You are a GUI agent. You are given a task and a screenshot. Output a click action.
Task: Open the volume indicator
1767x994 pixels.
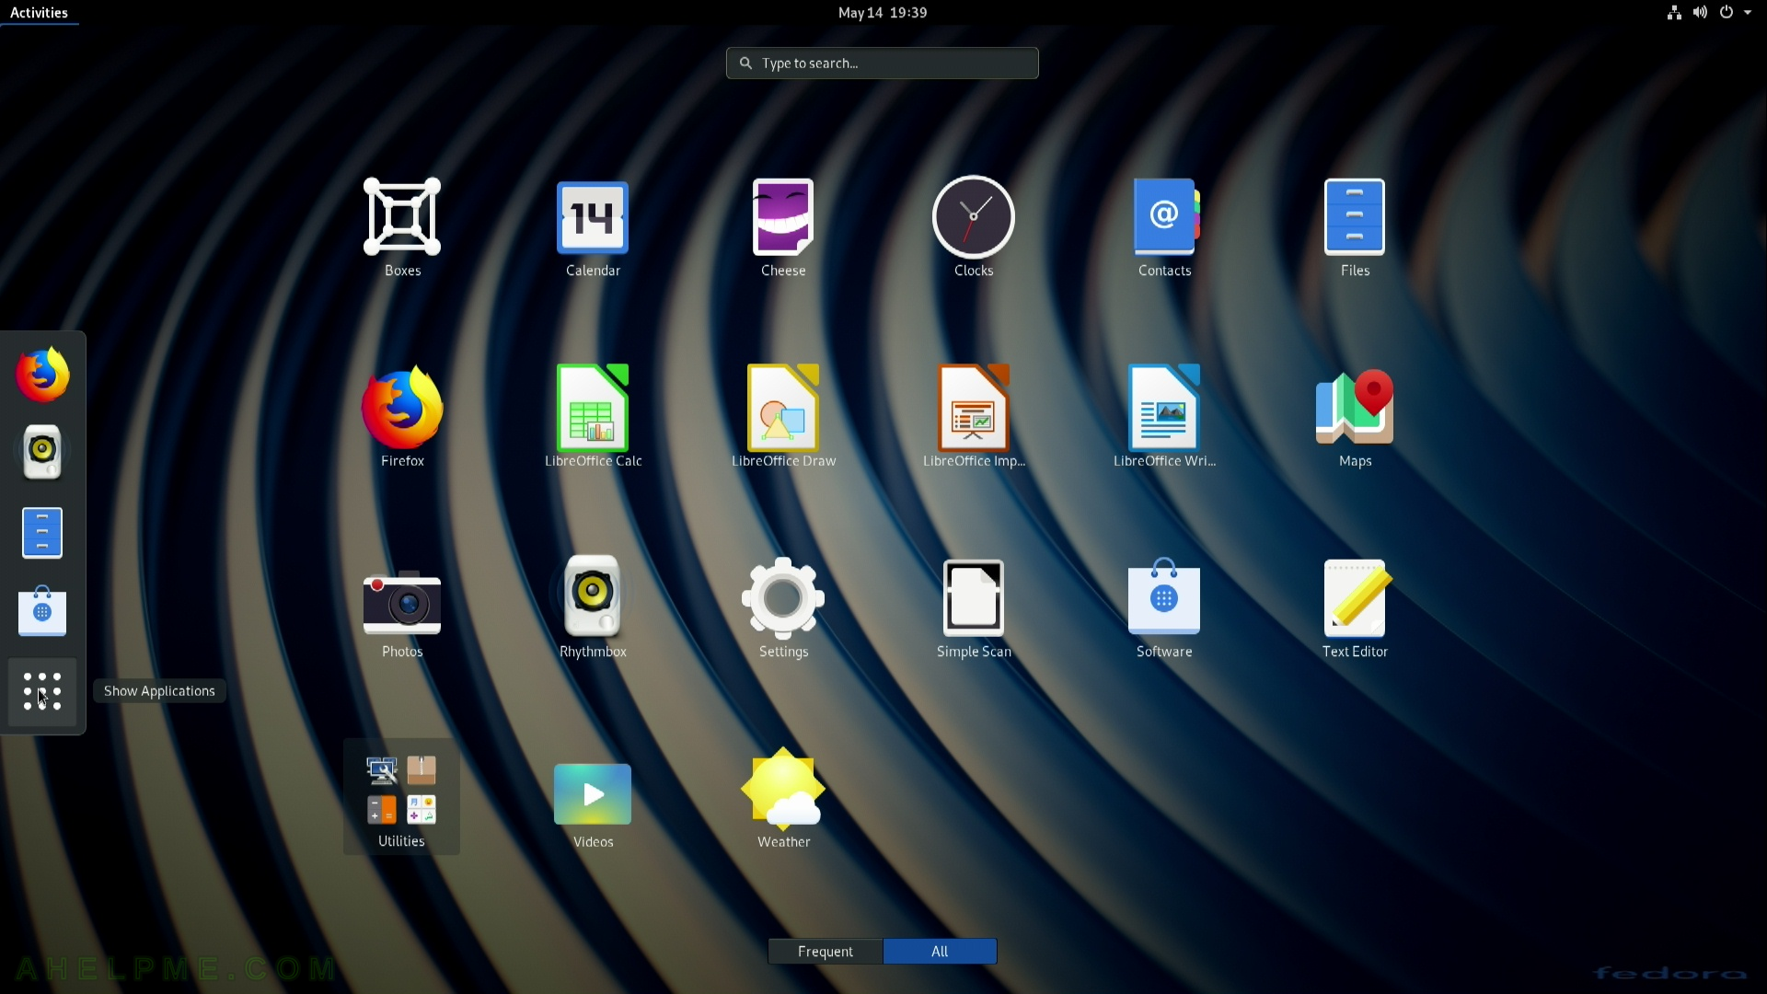(x=1700, y=13)
